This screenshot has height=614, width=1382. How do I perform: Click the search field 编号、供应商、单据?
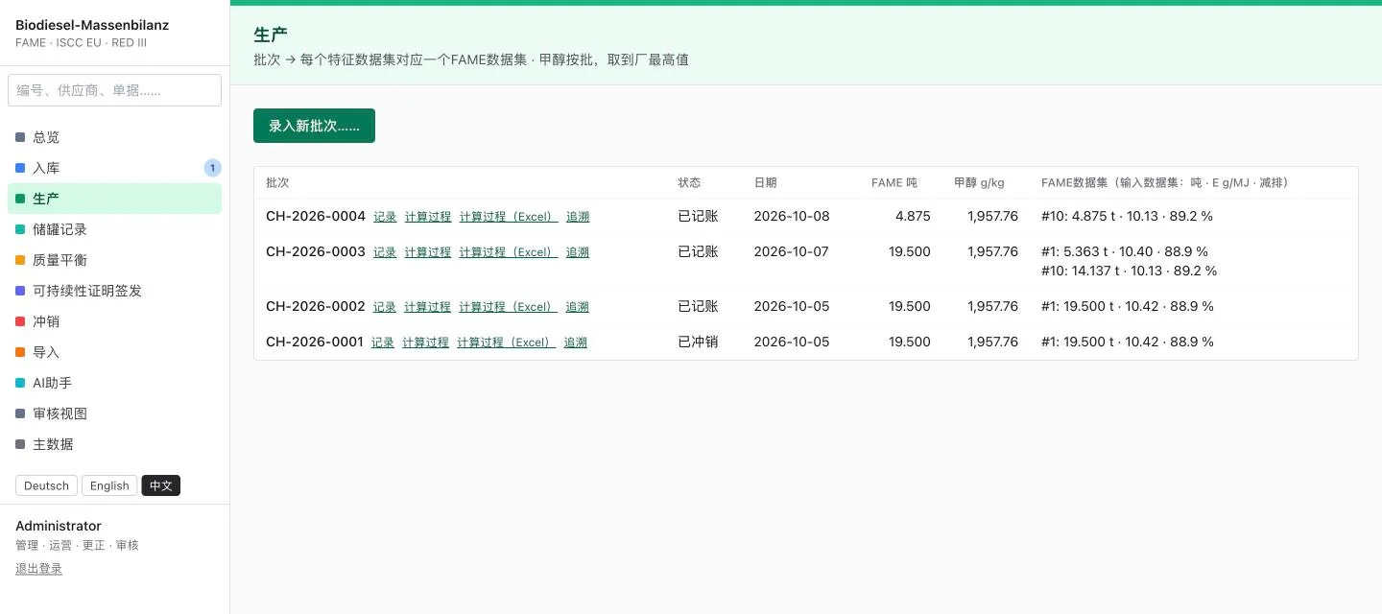pos(114,90)
